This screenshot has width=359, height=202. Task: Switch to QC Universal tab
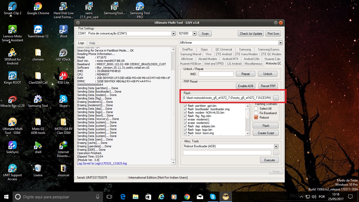click(224, 49)
